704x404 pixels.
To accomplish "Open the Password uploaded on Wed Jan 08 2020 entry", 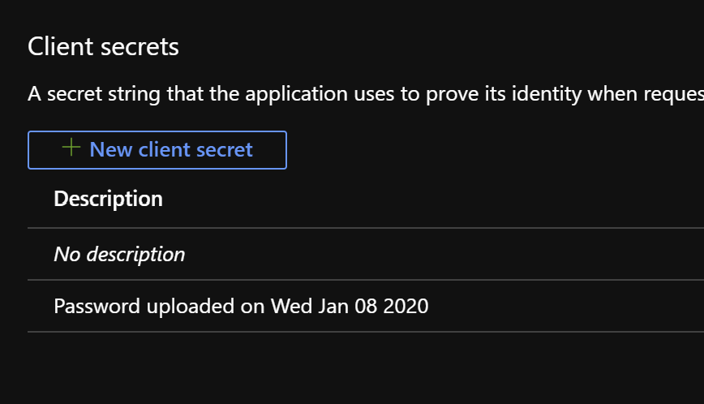I will [x=366, y=306].
